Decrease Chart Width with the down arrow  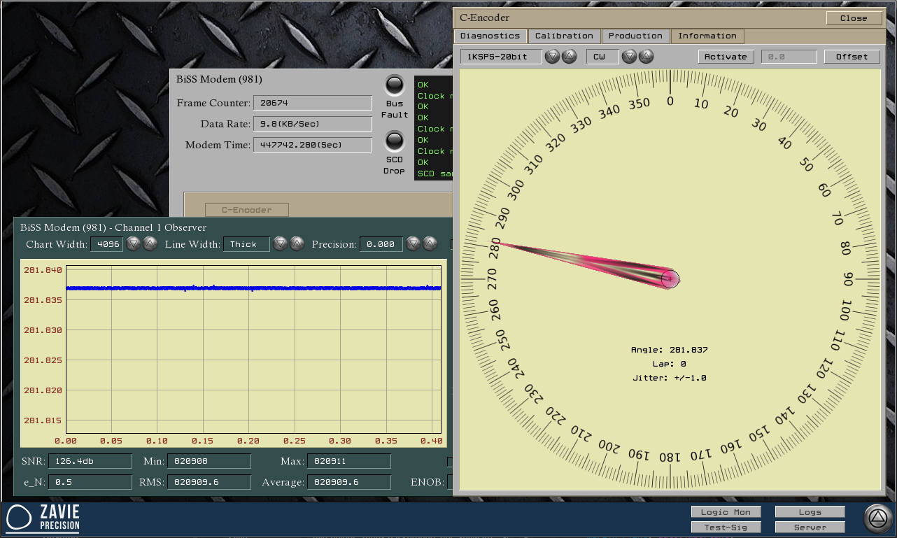point(134,243)
